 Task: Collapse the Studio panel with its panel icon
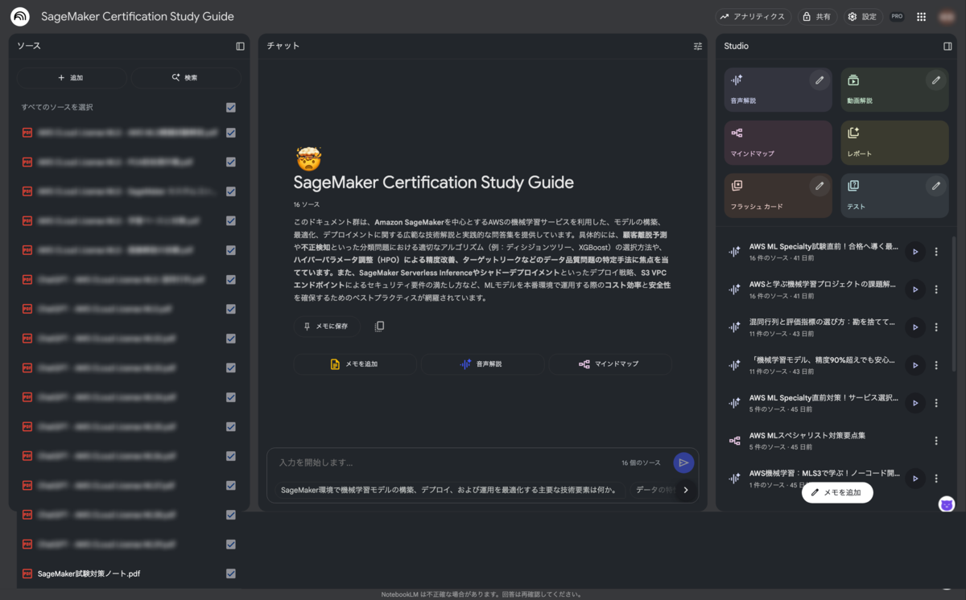click(947, 46)
